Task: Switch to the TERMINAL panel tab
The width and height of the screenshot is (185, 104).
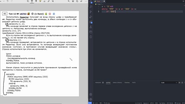Action: coord(127,83)
